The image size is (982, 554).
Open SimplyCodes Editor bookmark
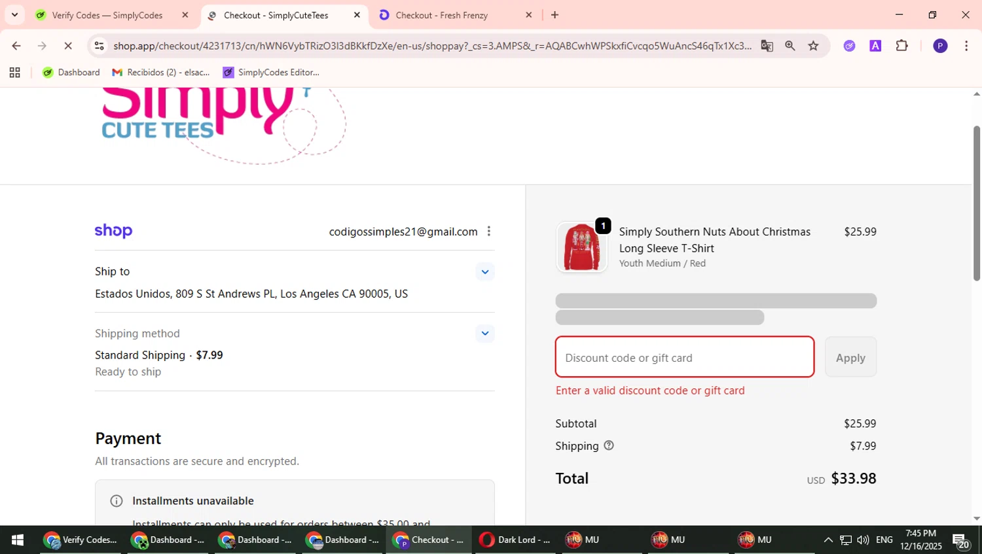[271, 73]
